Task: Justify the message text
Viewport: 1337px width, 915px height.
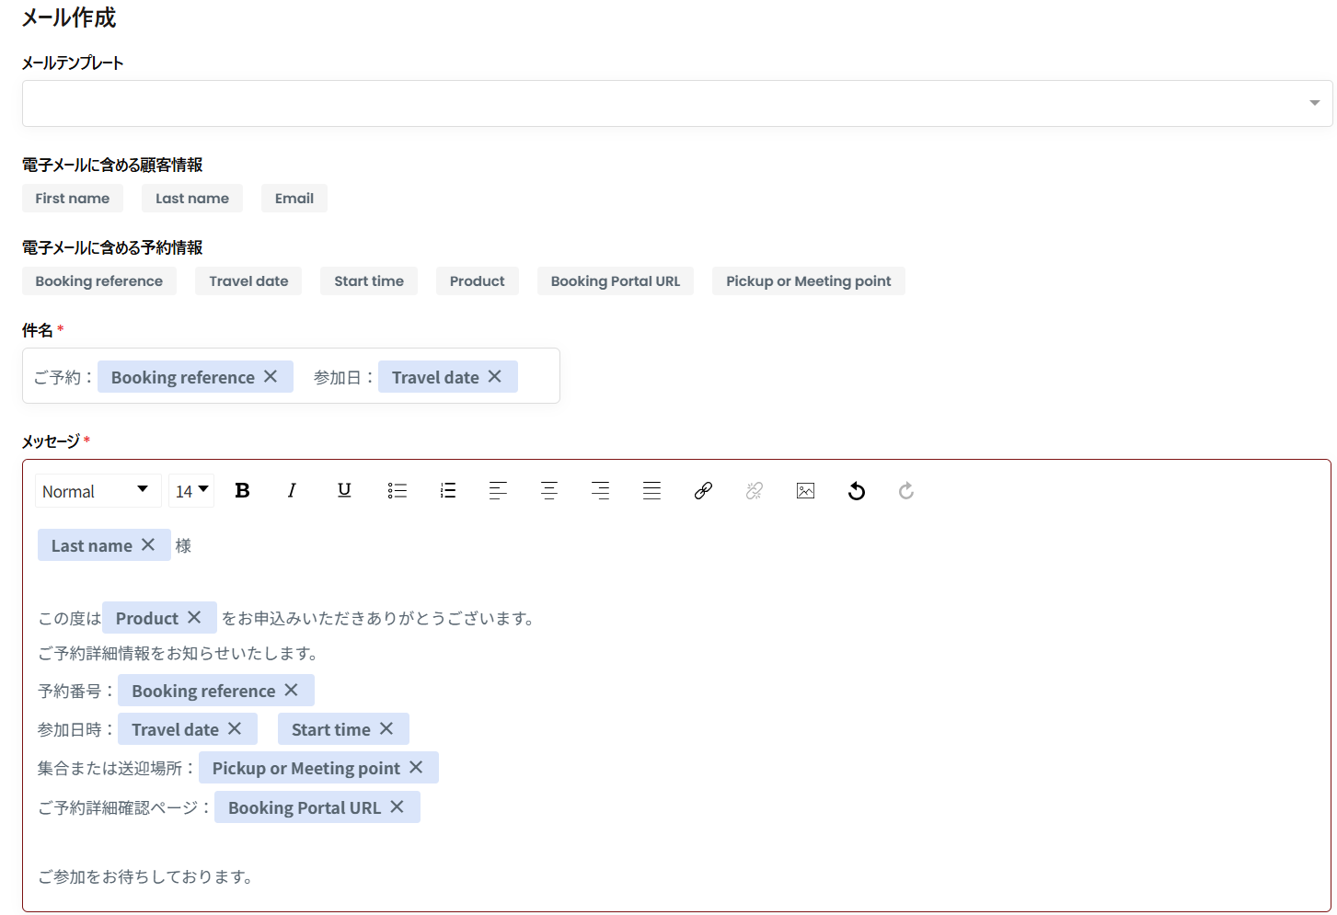Action: [651, 491]
